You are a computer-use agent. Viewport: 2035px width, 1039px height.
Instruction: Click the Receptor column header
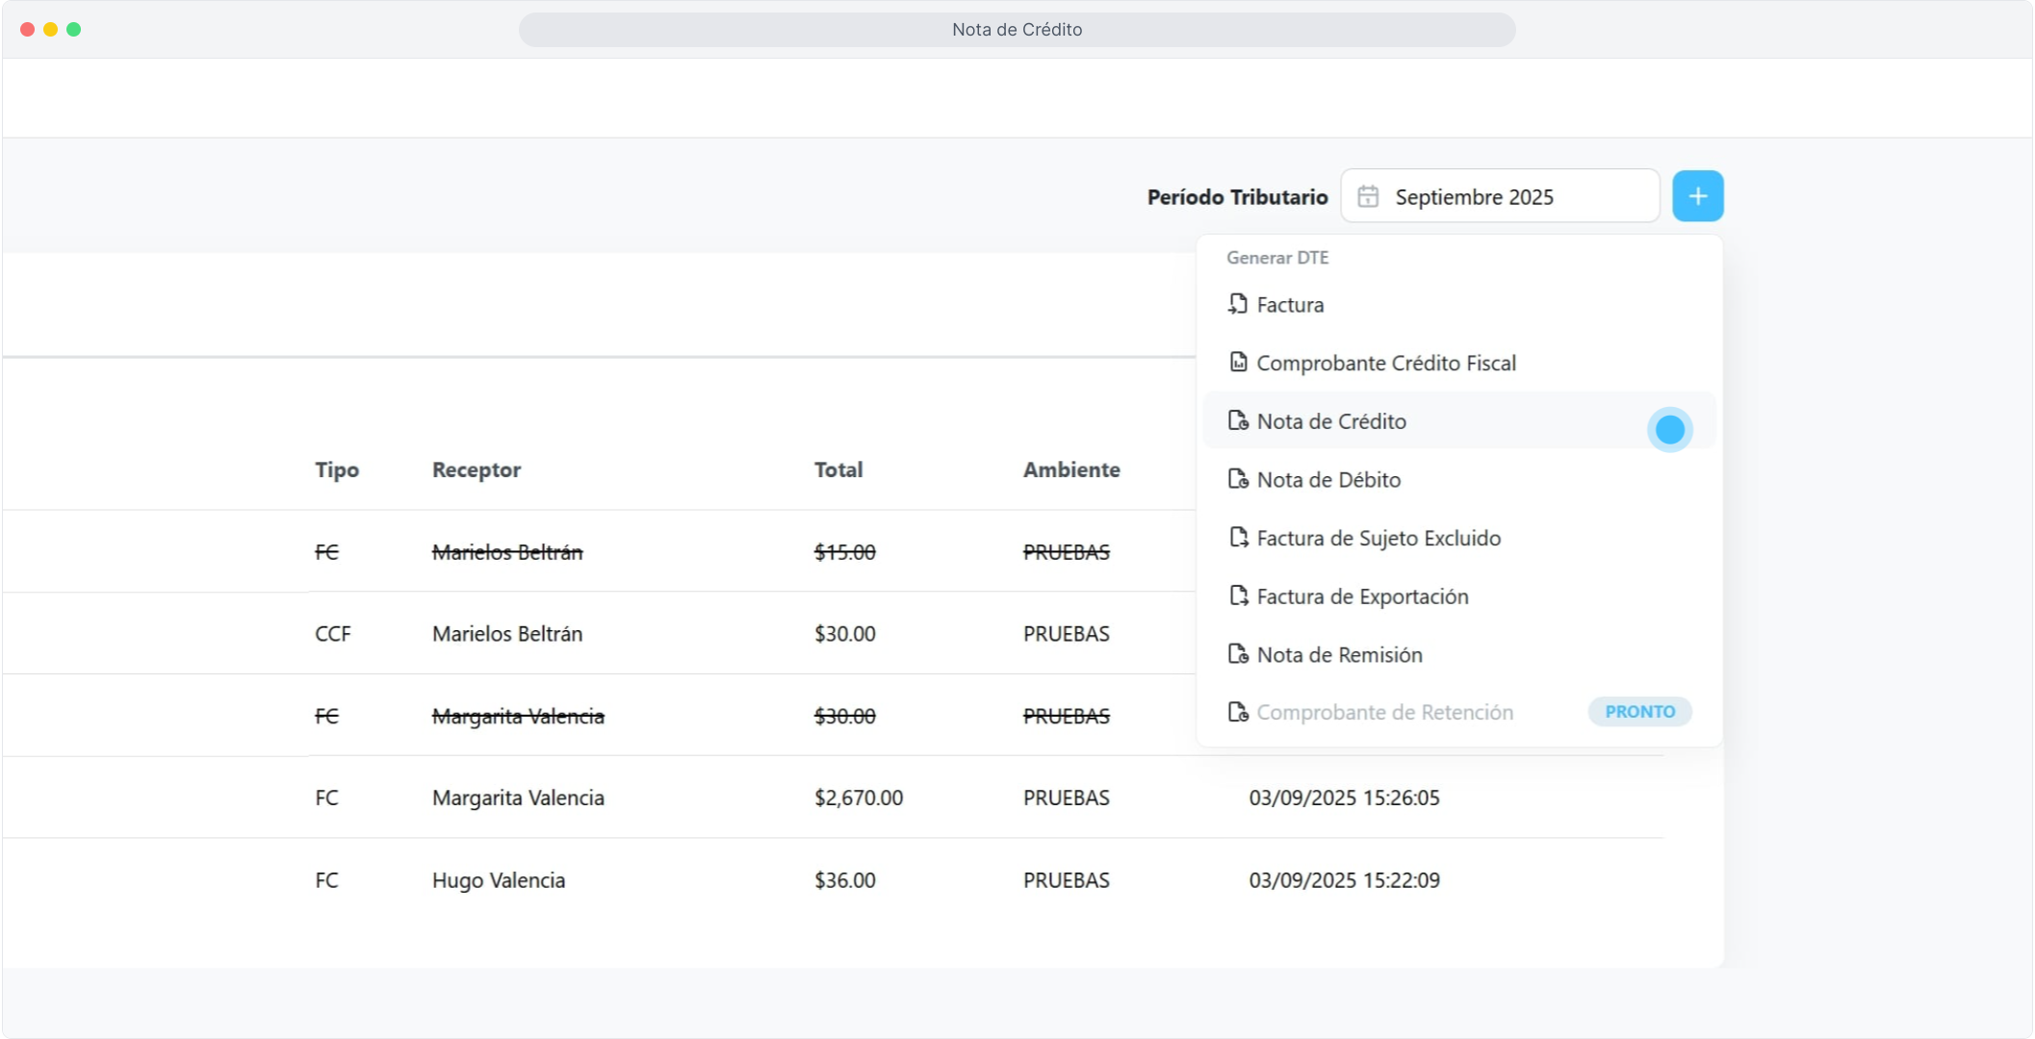click(x=476, y=469)
